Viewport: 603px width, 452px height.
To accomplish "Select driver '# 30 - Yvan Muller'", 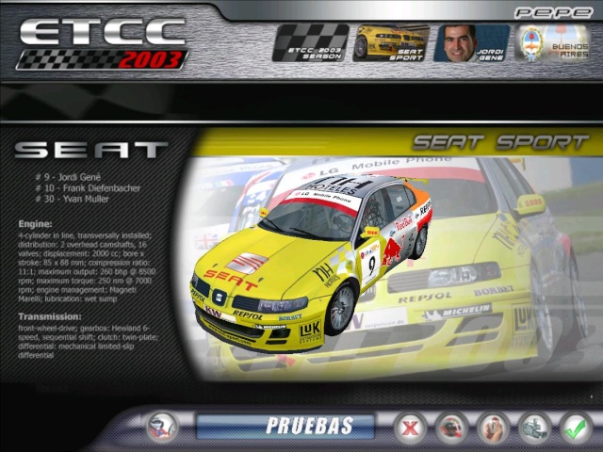I will (72, 199).
